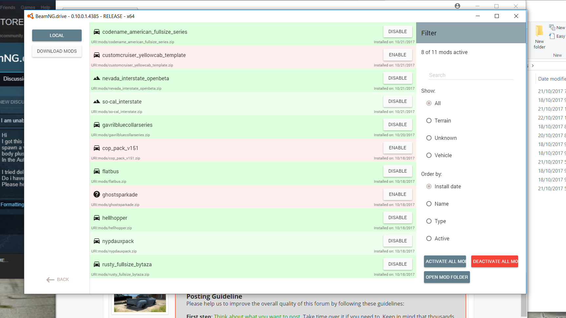Click the so-cal_interstate mod name
The image size is (566, 318).
tap(122, 102)
